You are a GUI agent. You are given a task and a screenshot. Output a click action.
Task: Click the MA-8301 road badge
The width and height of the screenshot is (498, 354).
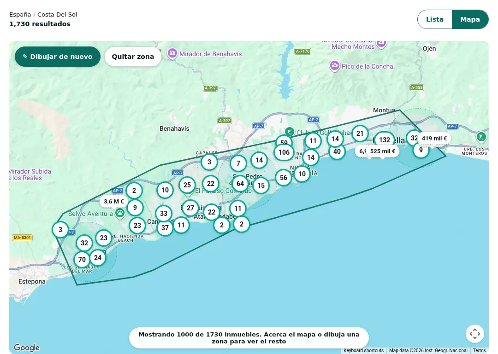coord(22,238)
